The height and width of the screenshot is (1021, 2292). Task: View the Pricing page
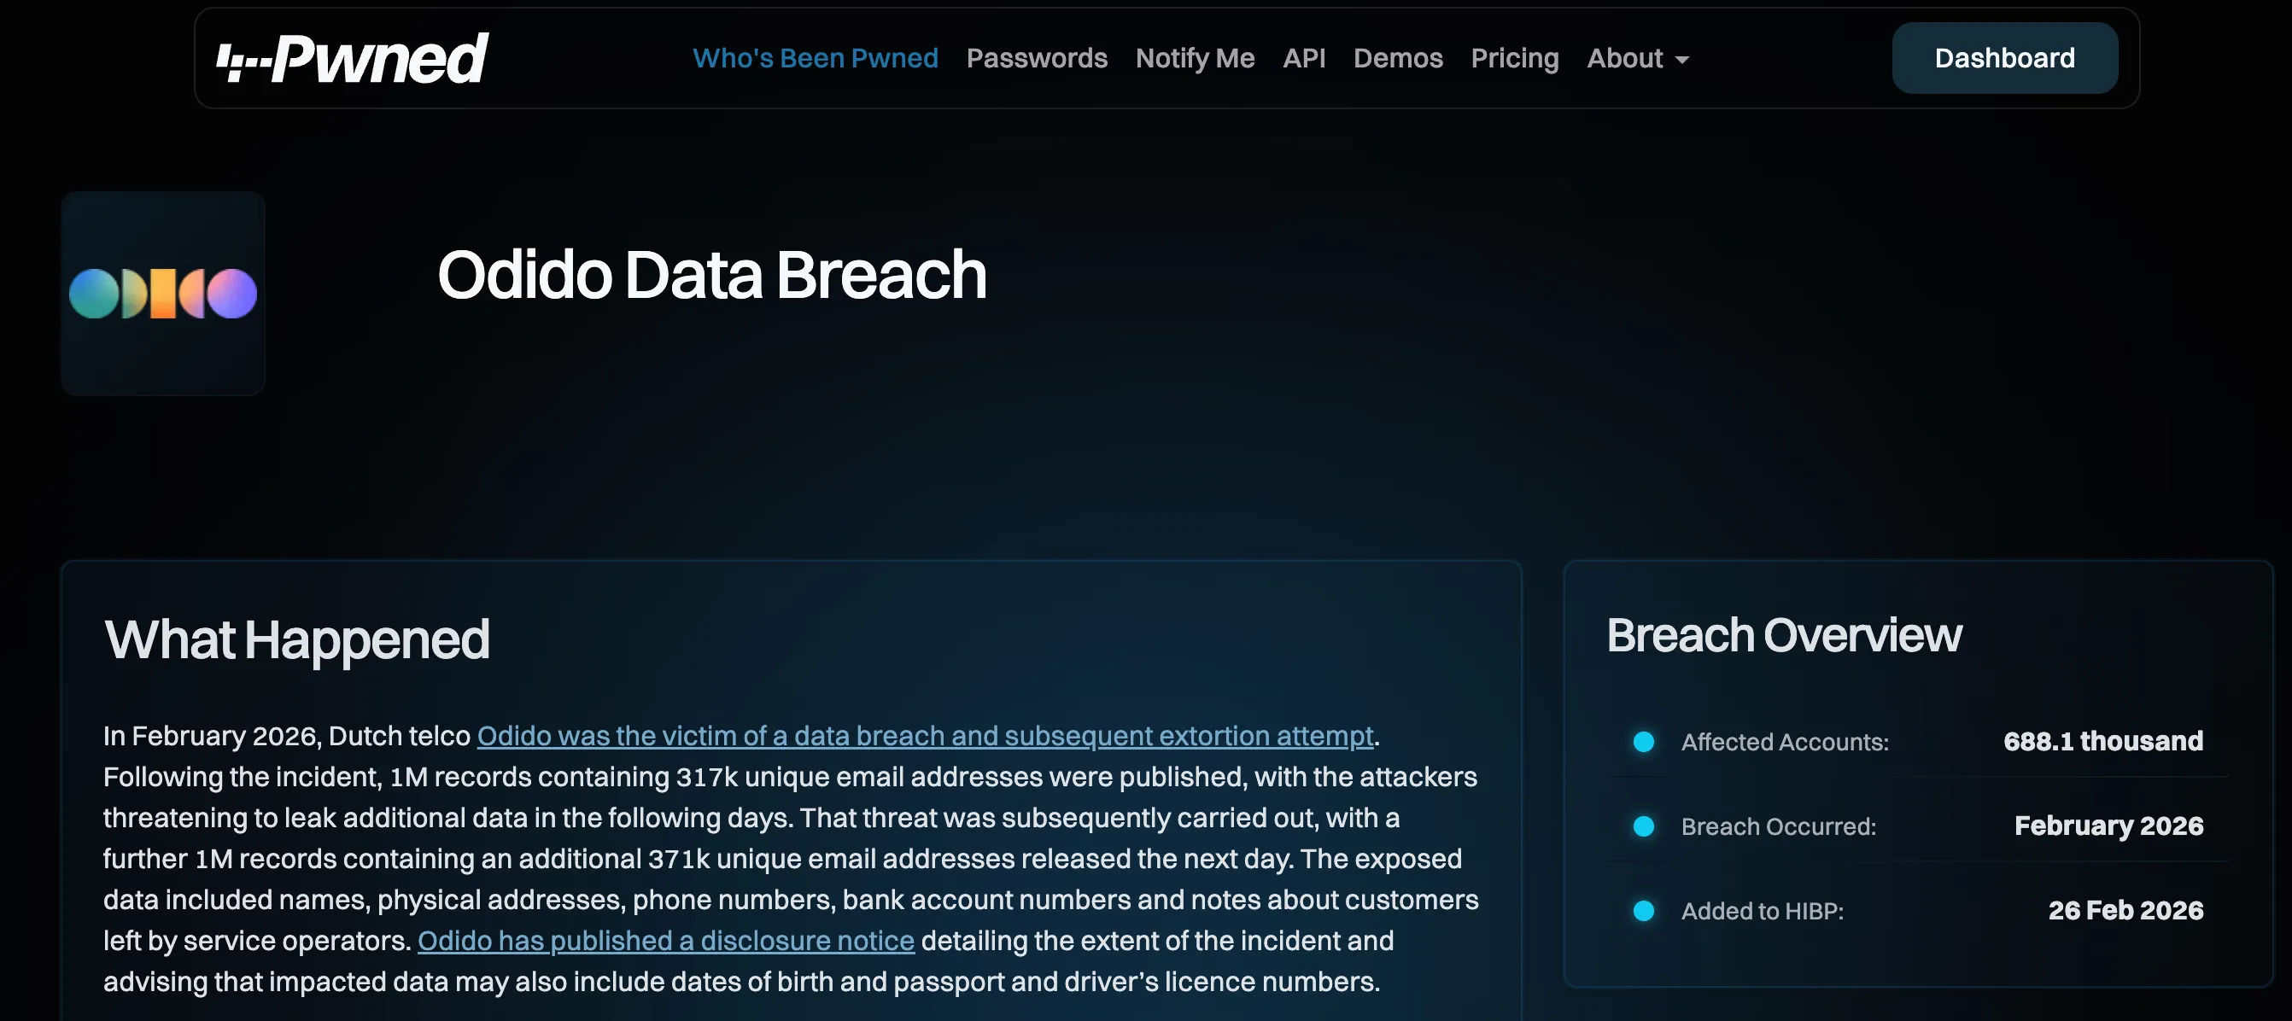coord(1514,59)
